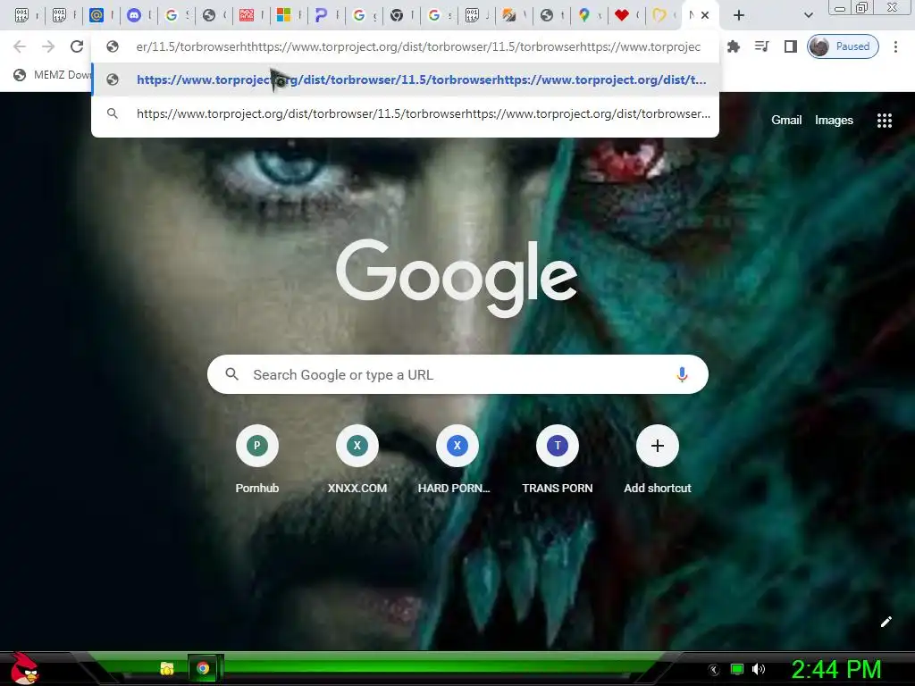Close the active new tab

tap(705, 16)
